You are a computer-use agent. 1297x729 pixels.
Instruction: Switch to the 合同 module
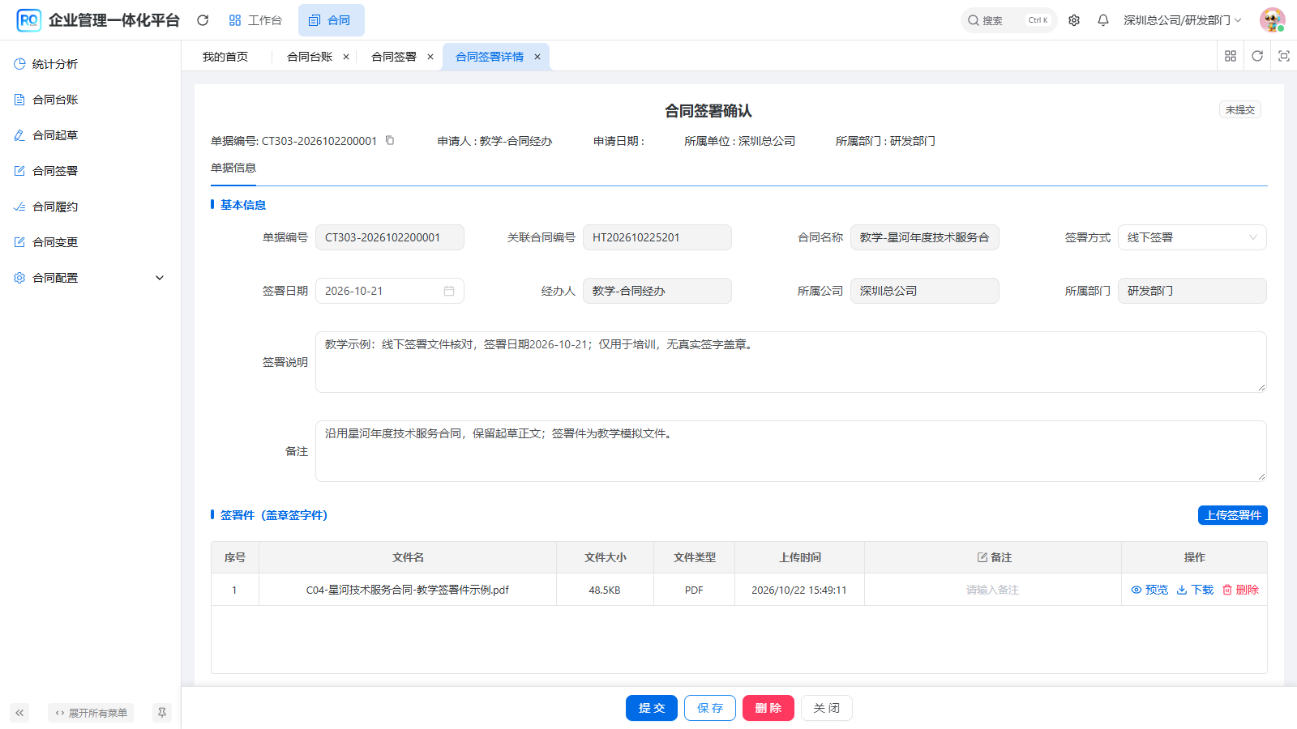point(331,20)
